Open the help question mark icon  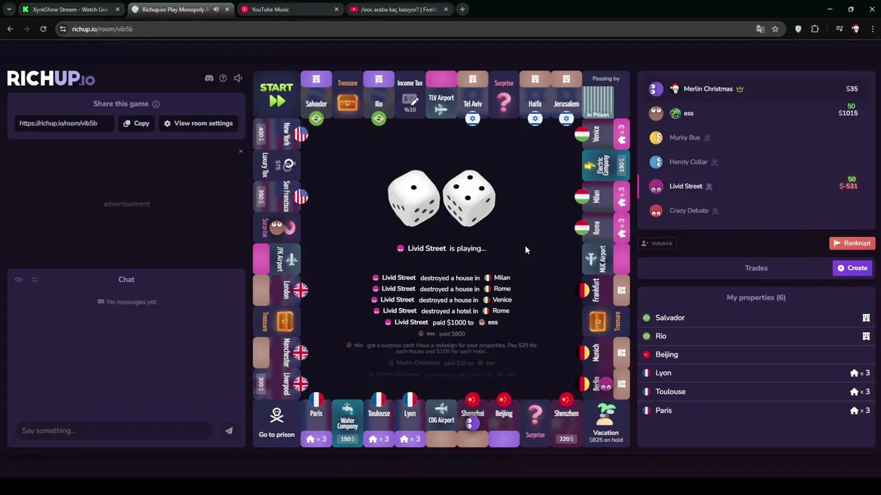pos(223,78)
